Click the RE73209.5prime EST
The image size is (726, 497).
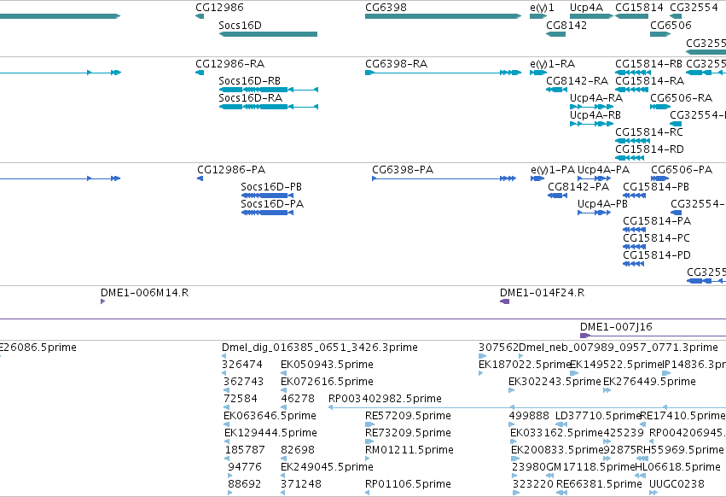click(369, 441)
